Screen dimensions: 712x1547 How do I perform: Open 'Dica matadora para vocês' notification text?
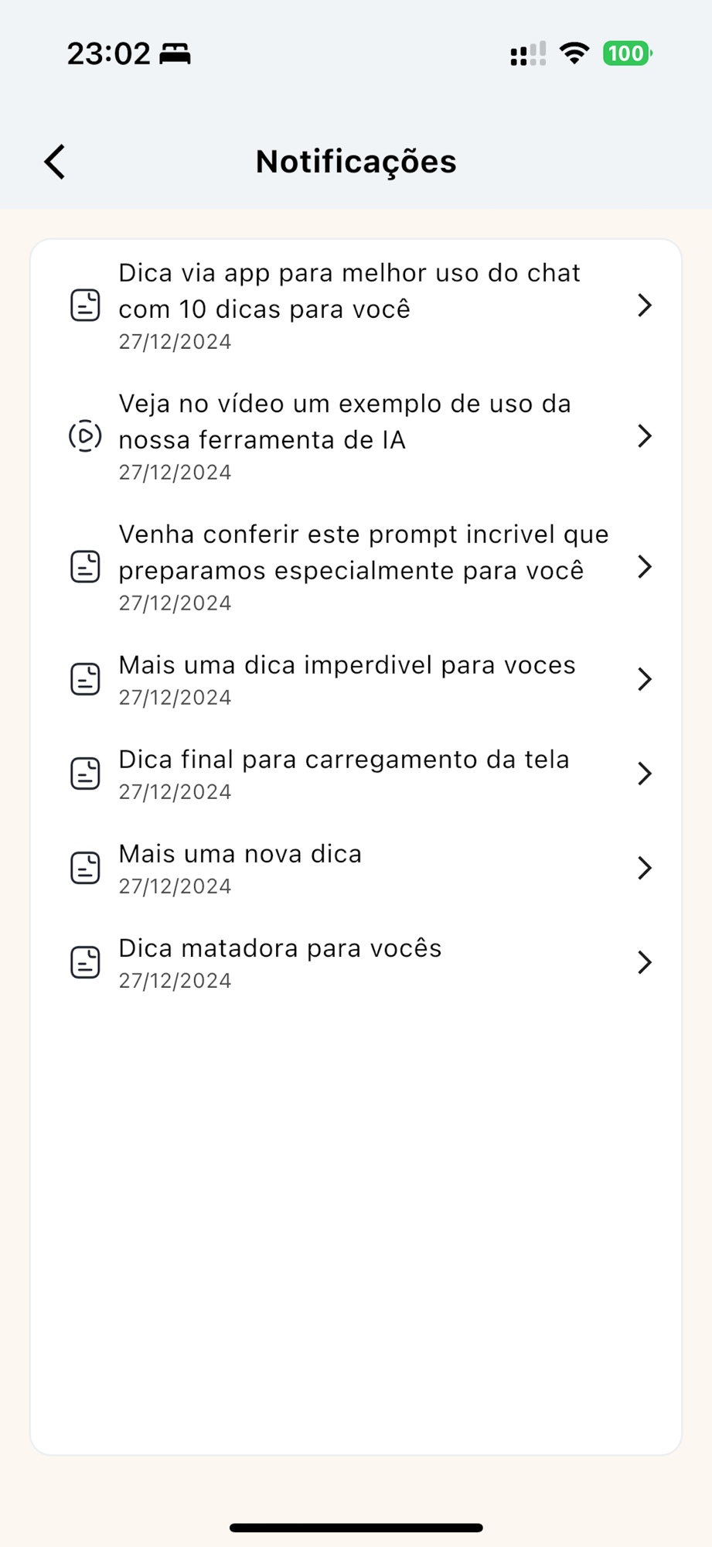tap(280, 948)
